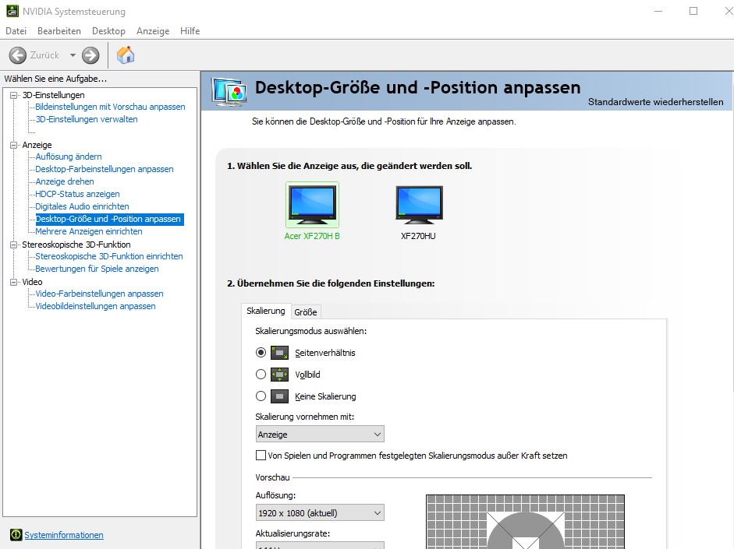Select the XF270HU monitor icon
This screenshot has height=549, width=734.
tap(419, 204)
